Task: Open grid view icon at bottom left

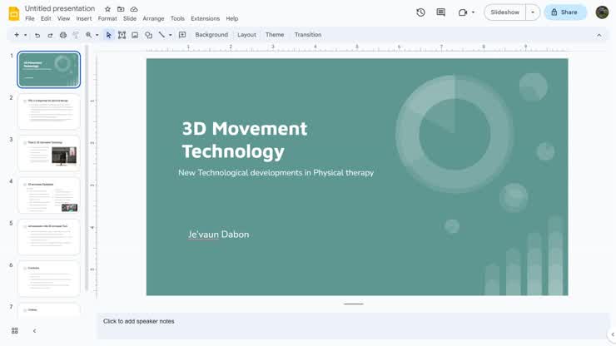Action: tap(14, 331)
